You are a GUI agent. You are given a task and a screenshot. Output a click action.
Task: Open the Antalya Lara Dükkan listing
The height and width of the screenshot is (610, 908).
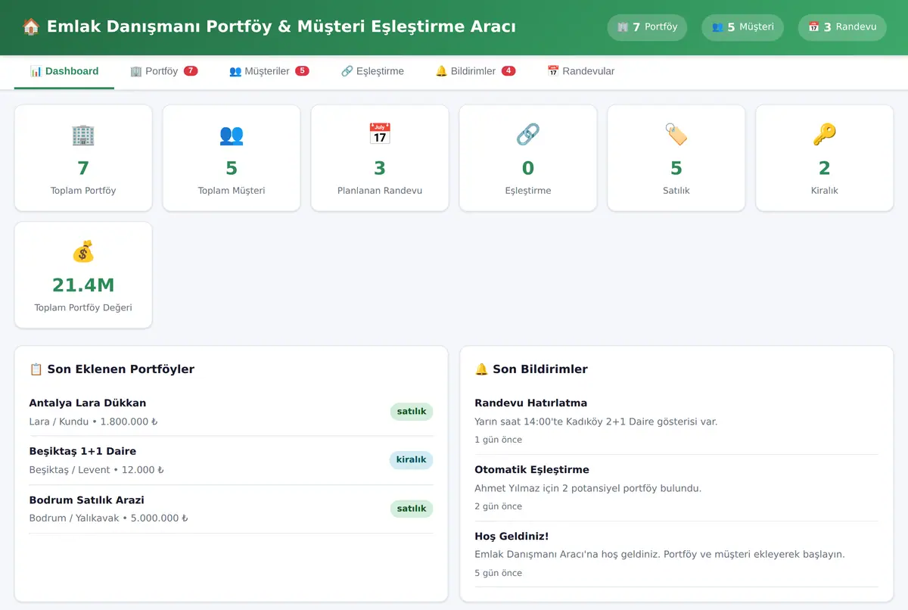(x=231, y=412)
